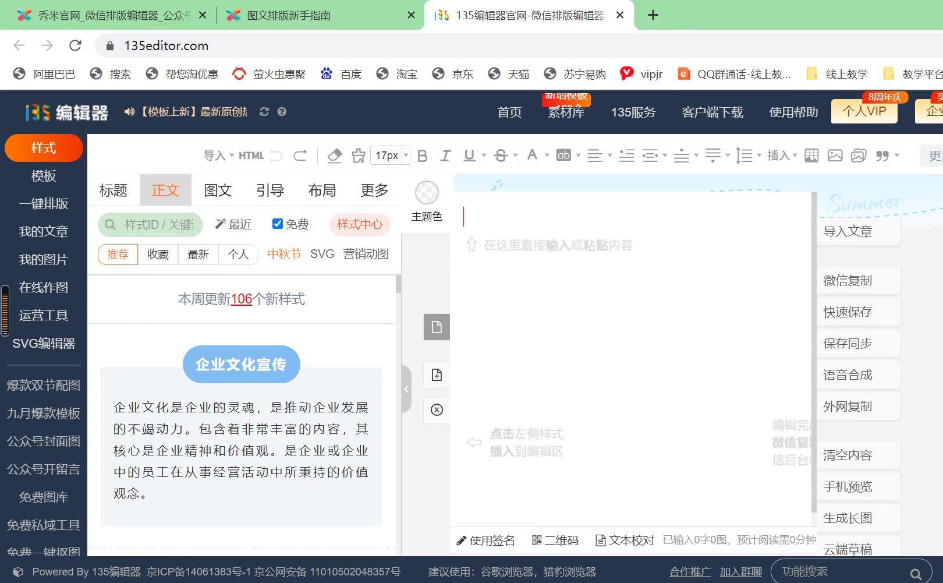Toggle bold formatting in the editor toolbar

(x=422, y=155)
